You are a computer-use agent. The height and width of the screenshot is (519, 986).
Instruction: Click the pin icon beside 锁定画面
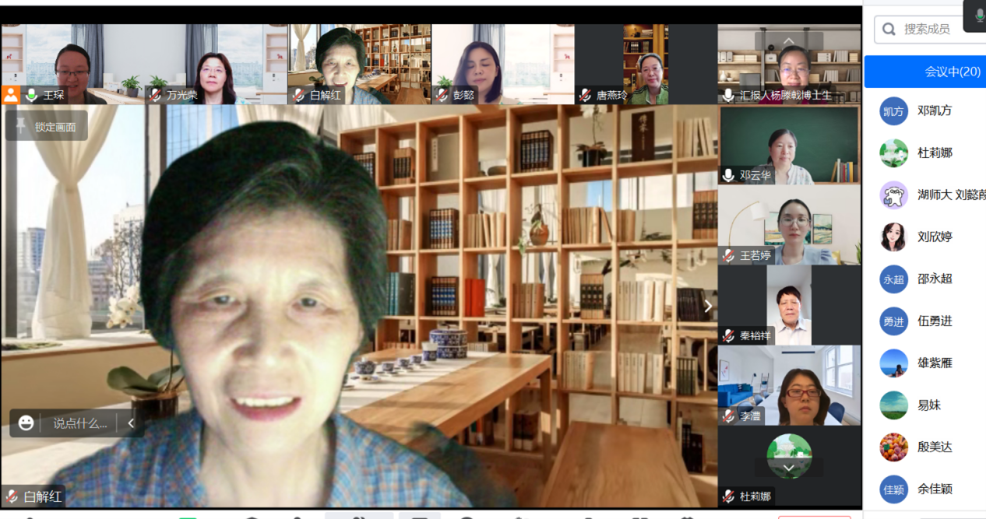click(x=20, y=127)
